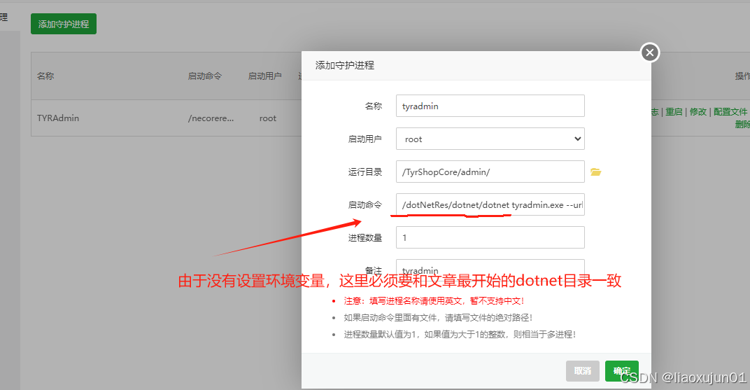Open folder browser icon beside 运行目录
Screen dimensions: 750x390
coord(595,172)
